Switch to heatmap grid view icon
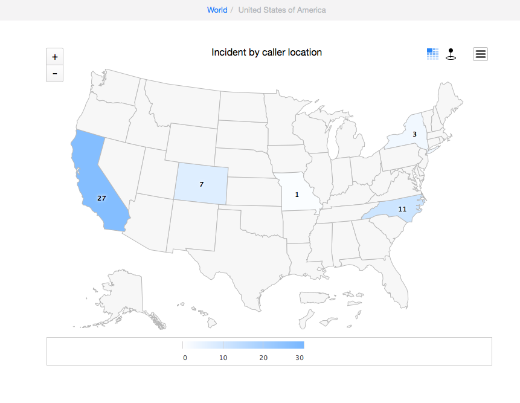520x403 pixels. (x=432, y=54)
